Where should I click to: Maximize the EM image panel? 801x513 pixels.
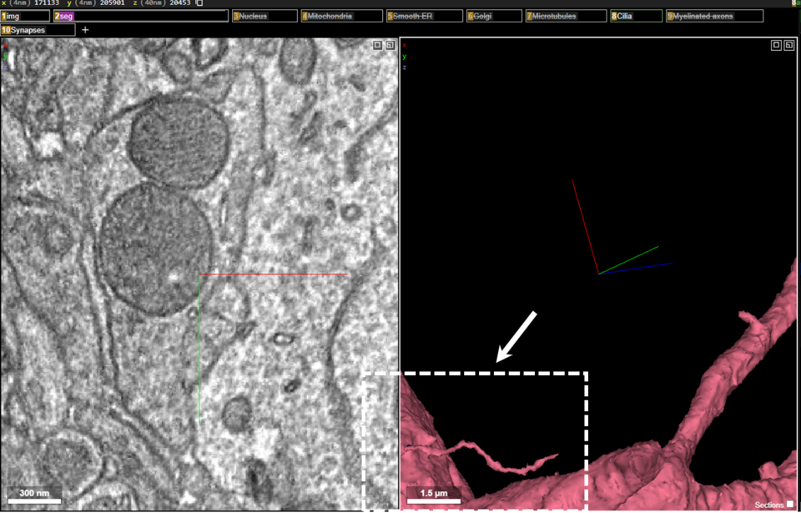377,45
